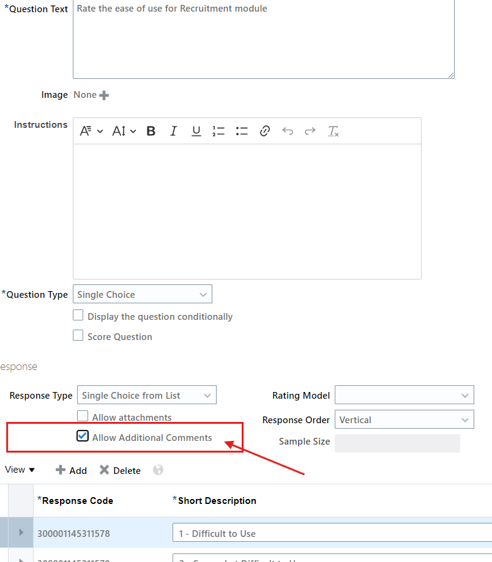Insert a bulleted list
Image resolution: width=492 pixels, height=562 pixels.
[x=241, y=130]
